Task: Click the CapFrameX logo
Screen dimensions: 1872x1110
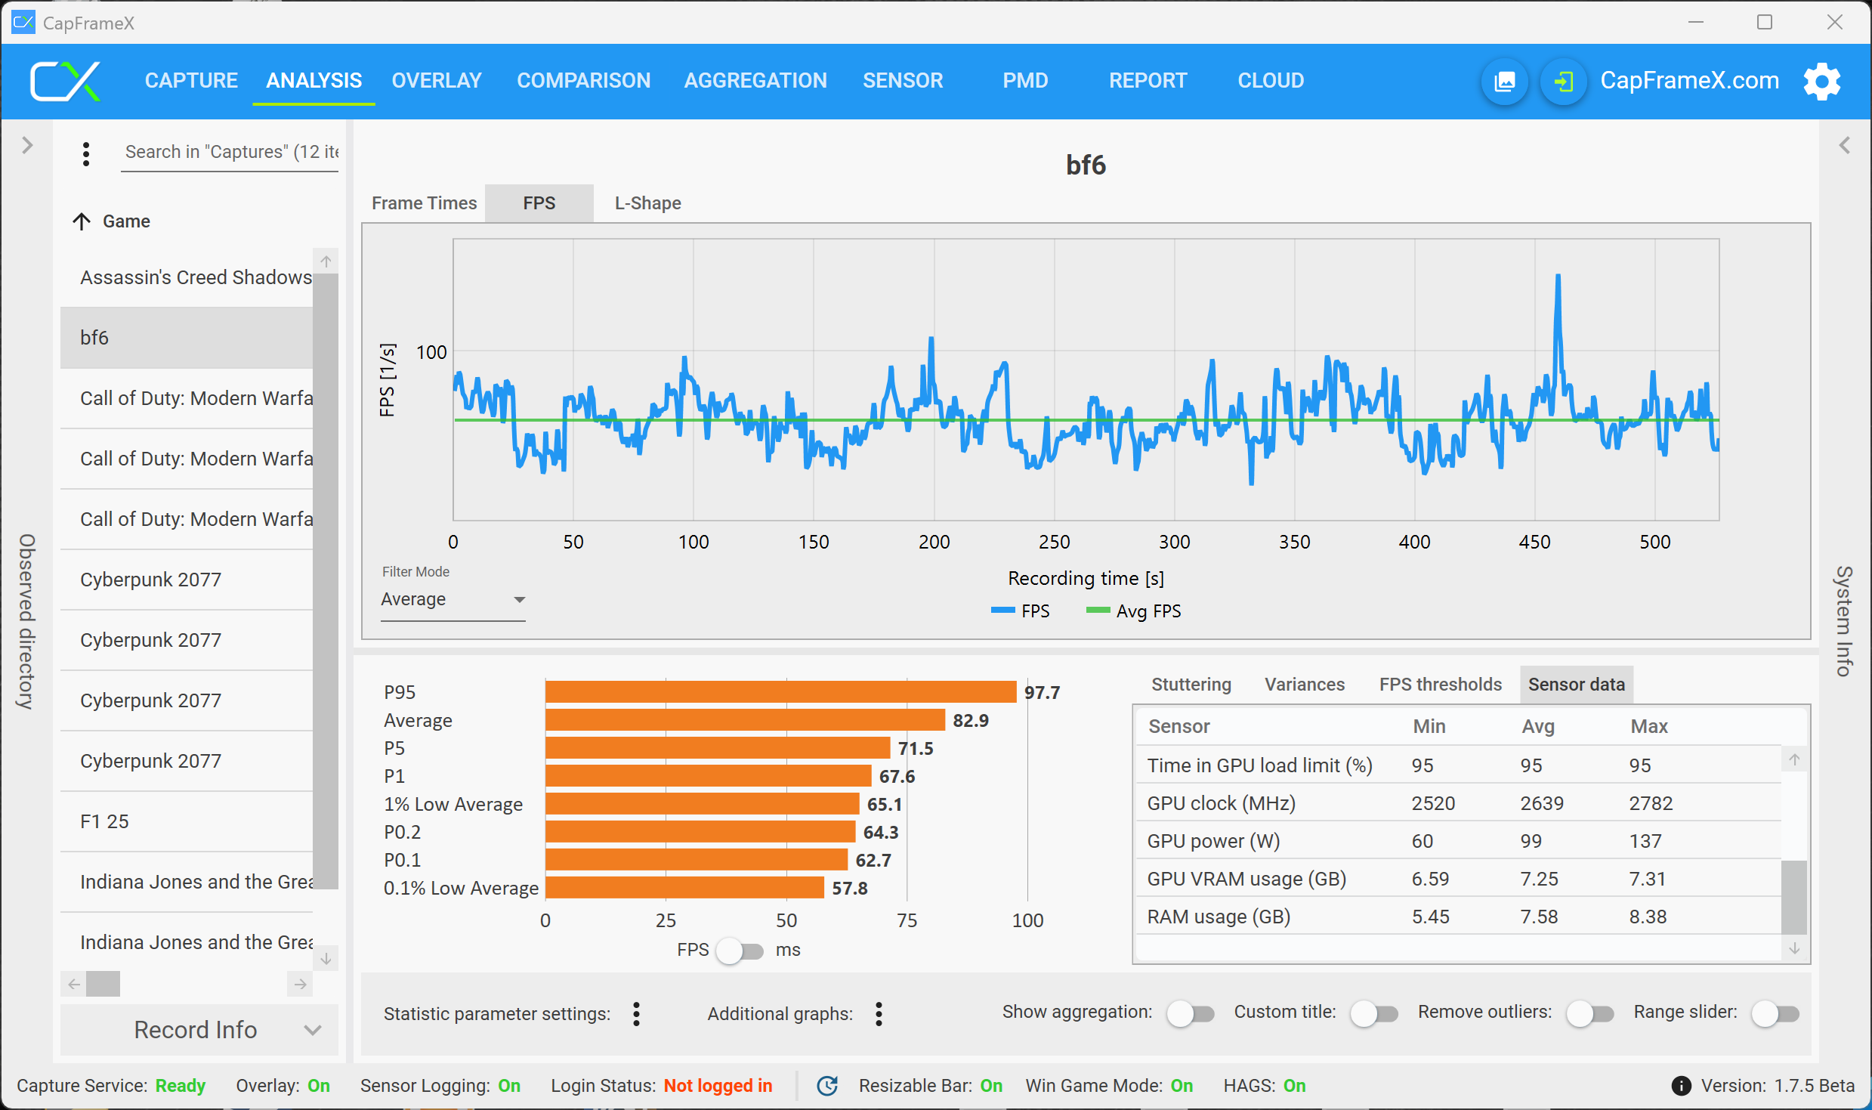Action: point(65,81)
